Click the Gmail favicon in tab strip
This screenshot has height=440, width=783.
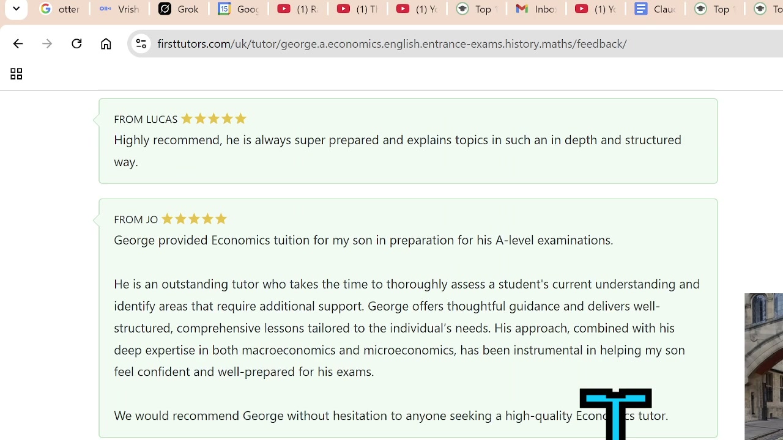click(522, 9)
